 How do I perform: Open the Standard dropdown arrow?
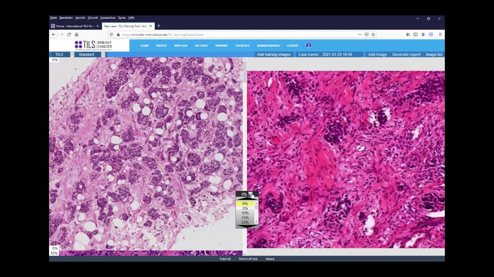[x=103, y=54]
